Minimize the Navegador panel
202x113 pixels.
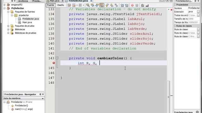click(x=40, y=94)
